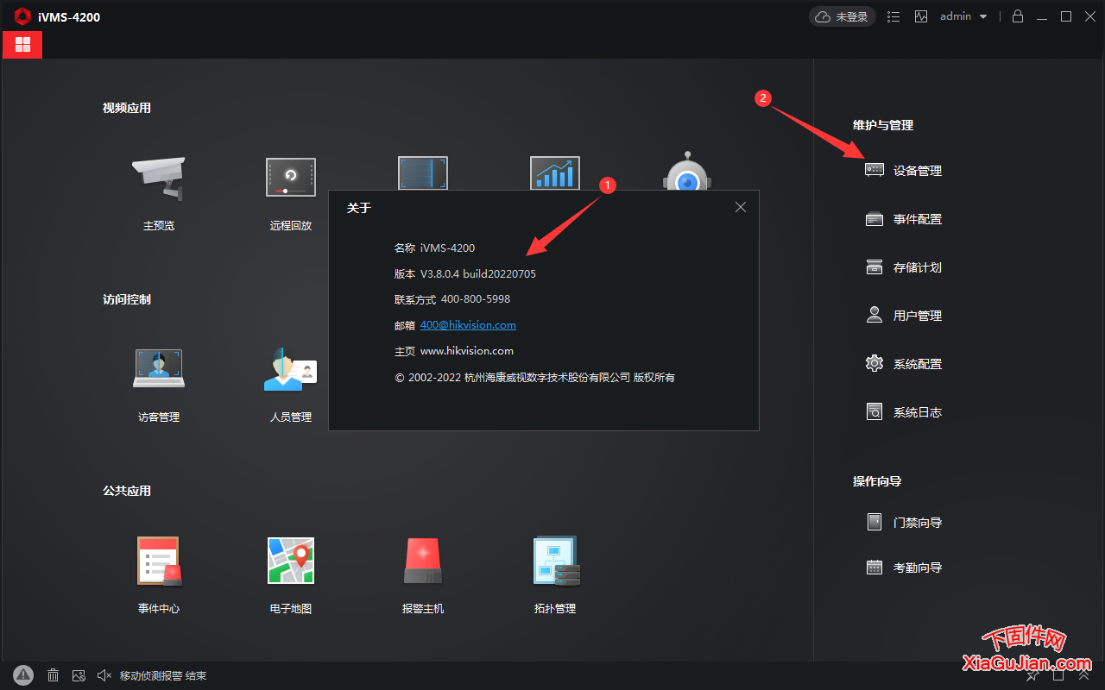Open 系统日志 system log

click(904, 412)
